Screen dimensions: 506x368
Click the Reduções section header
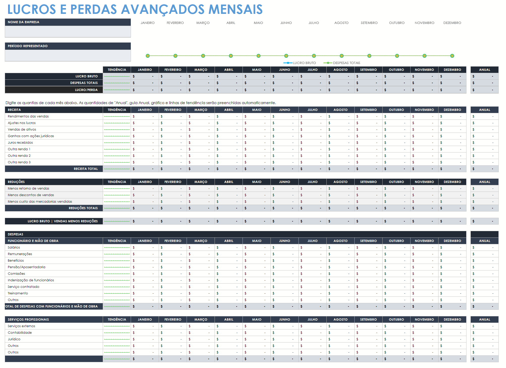coord(54,182)
